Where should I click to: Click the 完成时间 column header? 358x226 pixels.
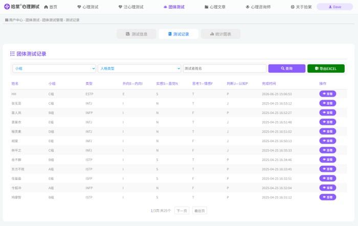coord(268,83)
